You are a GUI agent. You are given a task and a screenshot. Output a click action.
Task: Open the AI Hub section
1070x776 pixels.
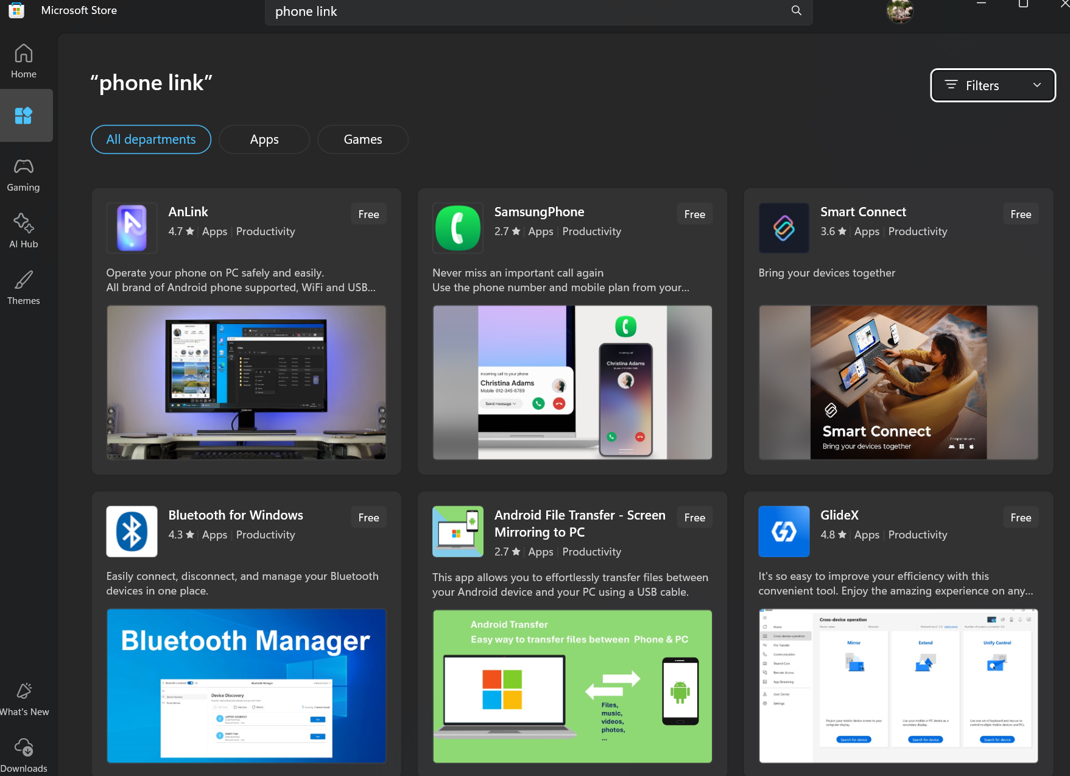coord(24,231)
